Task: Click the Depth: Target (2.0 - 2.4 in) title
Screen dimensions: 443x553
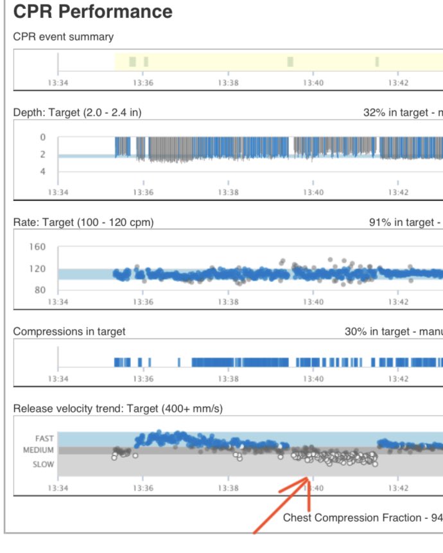Action: click(x=77, y=112)
